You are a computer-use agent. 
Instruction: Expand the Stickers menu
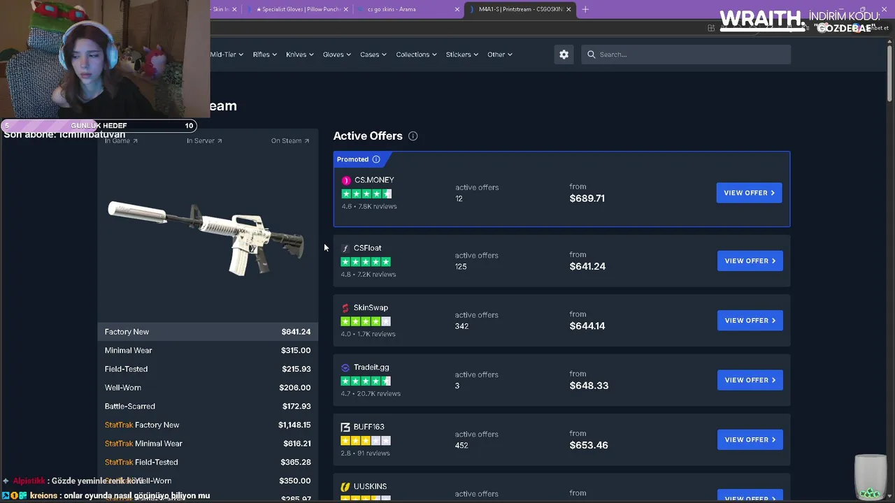point(462,54)
